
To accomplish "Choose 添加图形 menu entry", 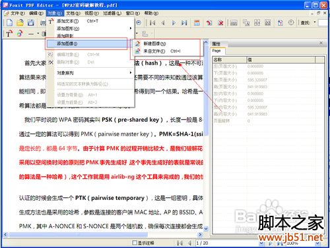I will coord(90,28).
